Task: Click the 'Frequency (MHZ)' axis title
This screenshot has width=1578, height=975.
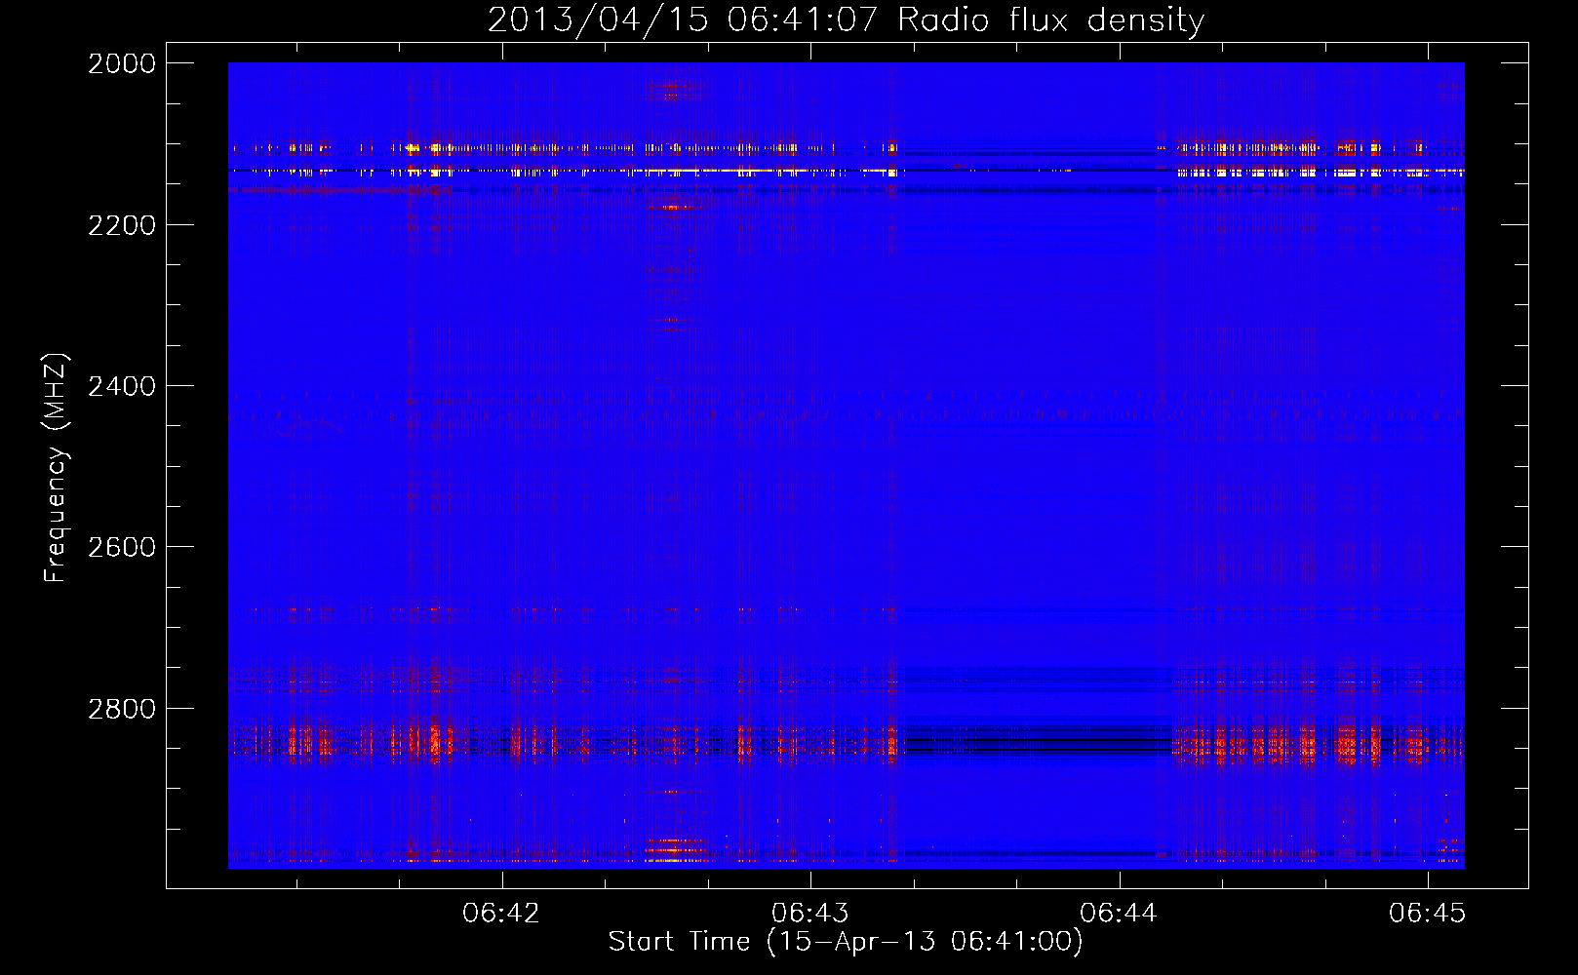Action: (56, 468)
